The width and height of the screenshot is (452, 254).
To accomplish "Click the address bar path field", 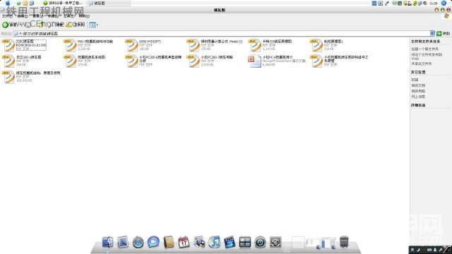I will point(222,34).
